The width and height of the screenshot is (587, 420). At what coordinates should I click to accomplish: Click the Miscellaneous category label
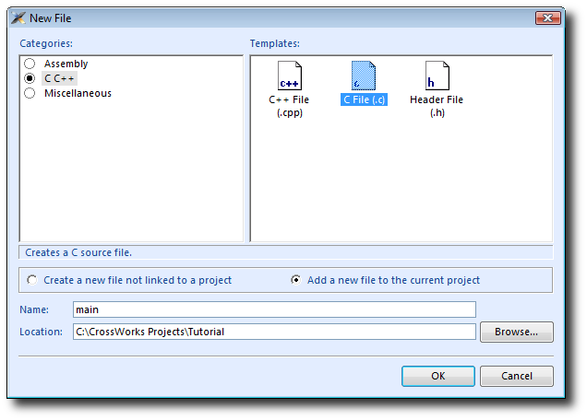[78, 93]
